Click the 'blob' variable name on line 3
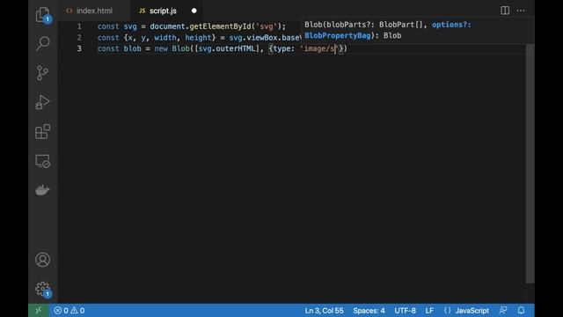563x317 pixels. pos(133,48)
